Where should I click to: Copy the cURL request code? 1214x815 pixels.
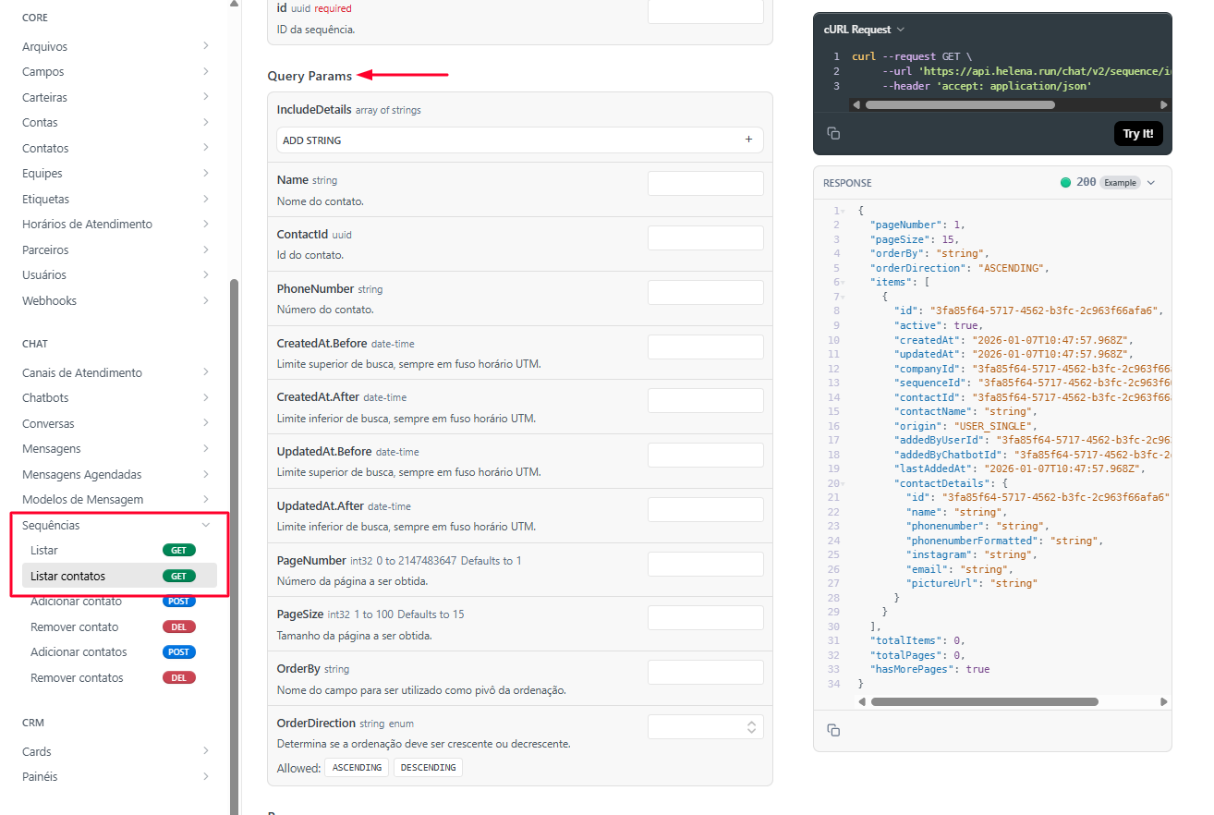click(x=833, y=134)
